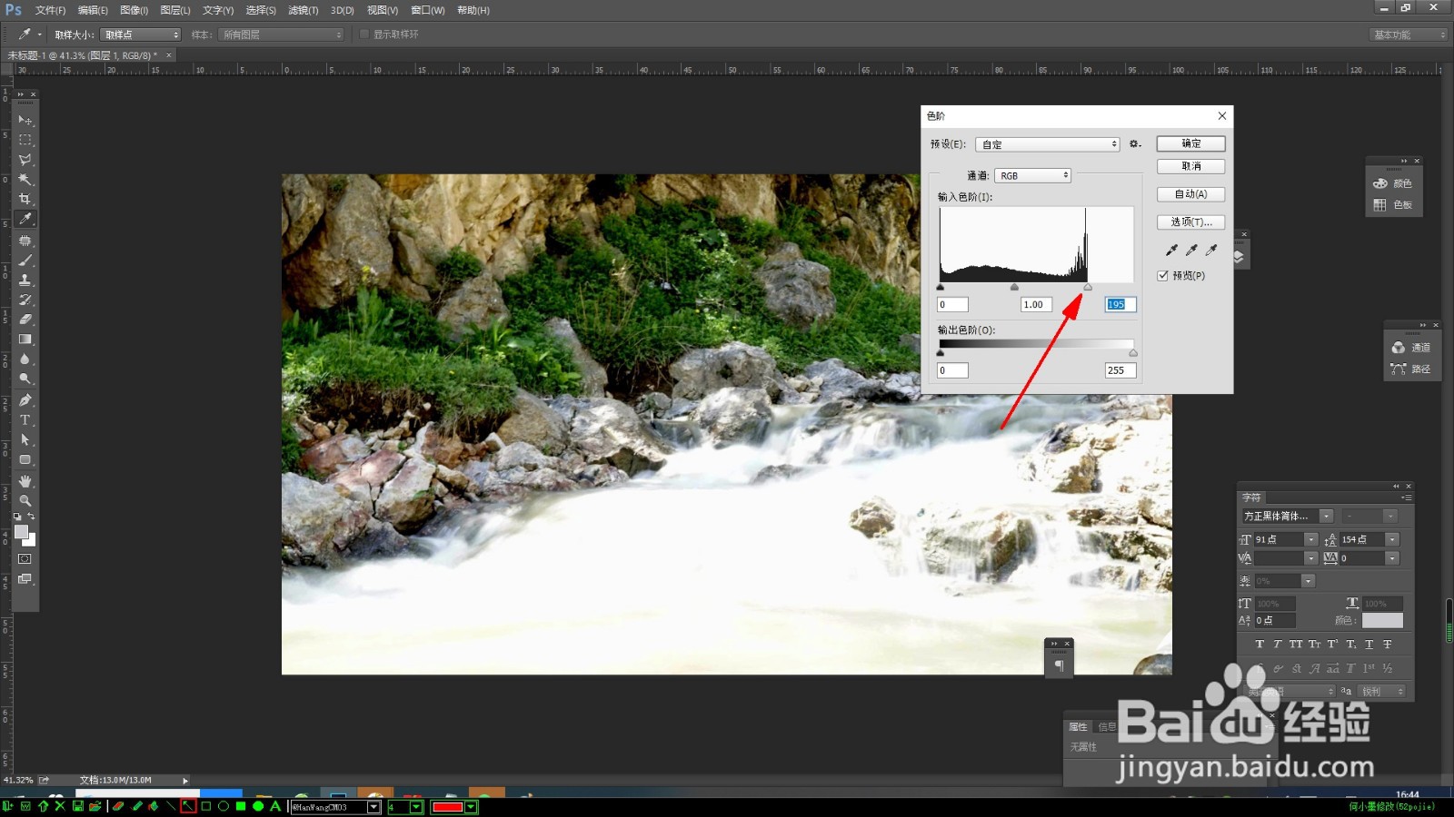Uncheck the 预览(P) preview checkbox
1454x817 pixels.
(1163, 276)
